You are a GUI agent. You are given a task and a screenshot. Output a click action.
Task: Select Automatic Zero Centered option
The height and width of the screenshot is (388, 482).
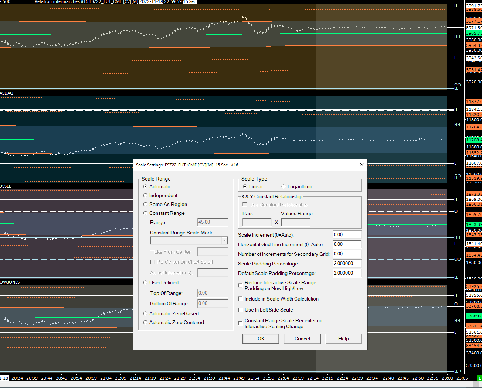(x=145, y=322)
